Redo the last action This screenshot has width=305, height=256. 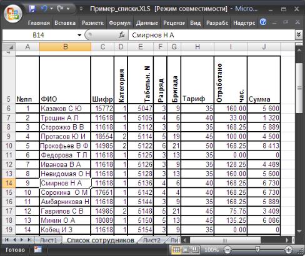(60, 9)
